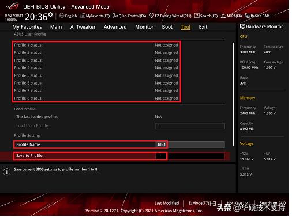
Task: Select the Profile Name row label
Action: coord(28,144)
